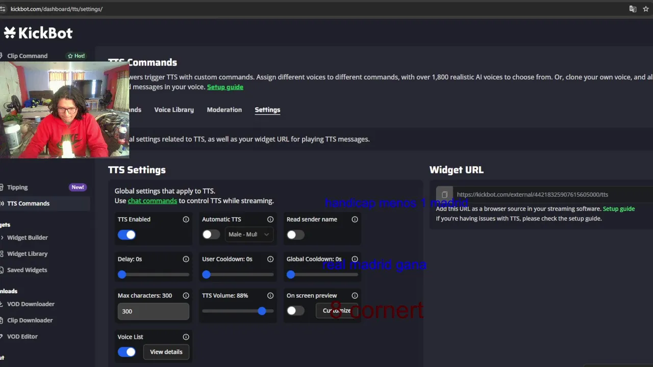
Task: Select the Settings tab
Action: point(267,110)
